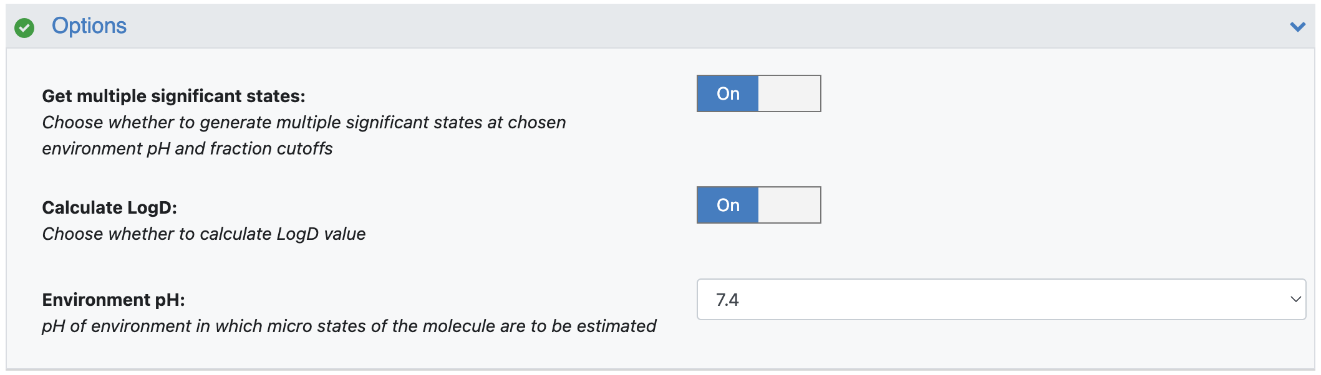
Task: Click the gray half of the Calculate LogD switch
Action: 789,205
